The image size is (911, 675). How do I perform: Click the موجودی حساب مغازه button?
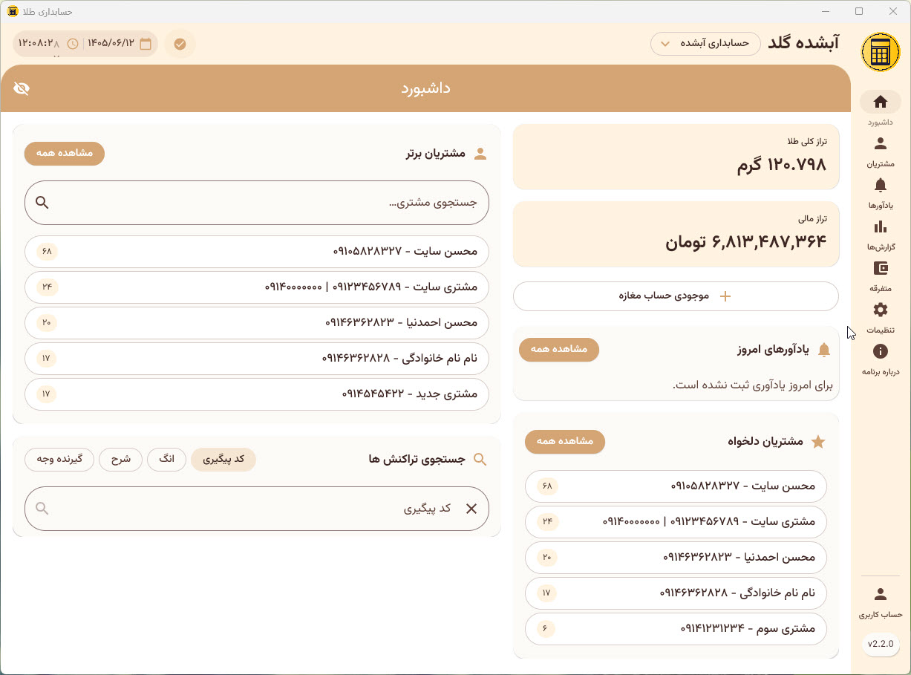(676, 296)
